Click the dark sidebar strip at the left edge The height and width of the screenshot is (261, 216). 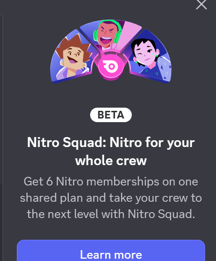[x=1, y=133]
